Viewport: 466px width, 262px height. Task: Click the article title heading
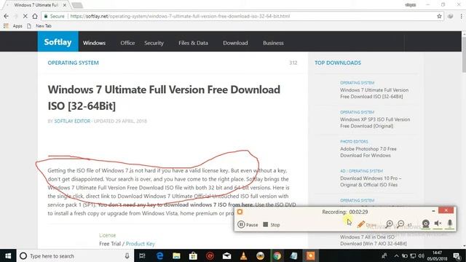[x=164, y=98]
